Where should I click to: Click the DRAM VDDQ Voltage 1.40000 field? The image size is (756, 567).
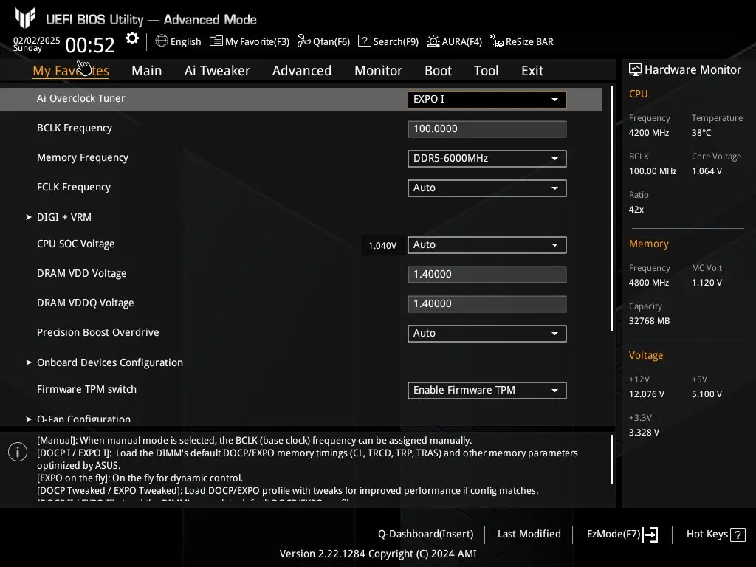(x=487, y=304)
